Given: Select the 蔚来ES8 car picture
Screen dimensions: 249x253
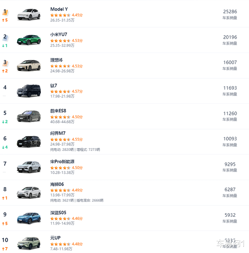Looking at the screenshot, I should (x=28, y=116).
